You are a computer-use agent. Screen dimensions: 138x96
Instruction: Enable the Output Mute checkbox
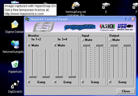(110, 40)
